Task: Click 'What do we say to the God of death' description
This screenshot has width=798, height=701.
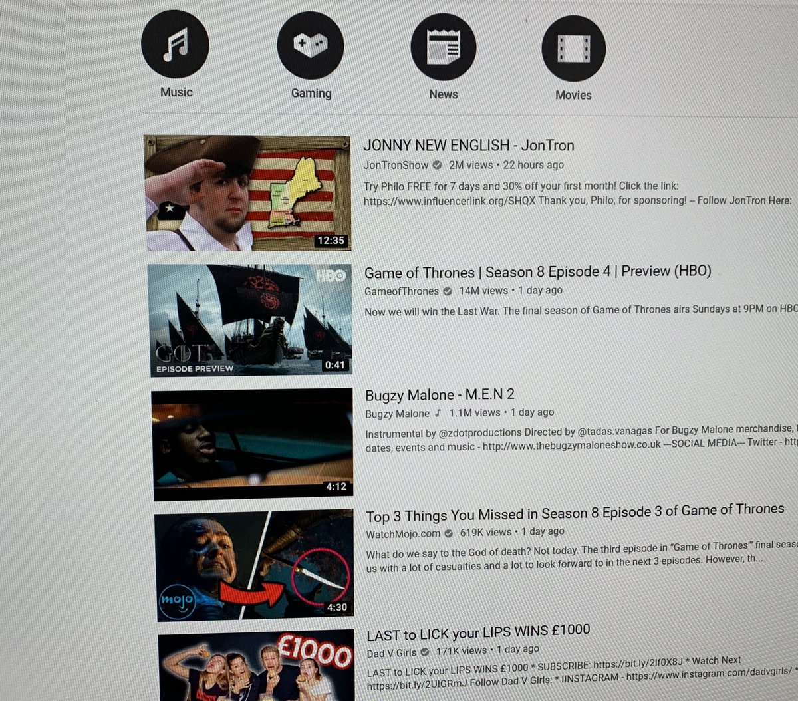Action: coord(581,556)
